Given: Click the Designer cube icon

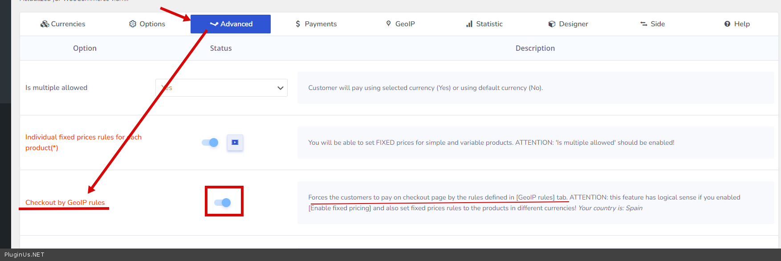Looking at the screenshot, I should click(552, 24).
